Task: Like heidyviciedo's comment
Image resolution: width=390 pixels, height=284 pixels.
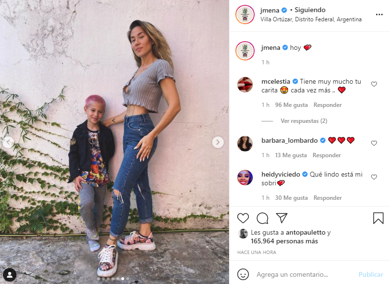Action: 374,177
